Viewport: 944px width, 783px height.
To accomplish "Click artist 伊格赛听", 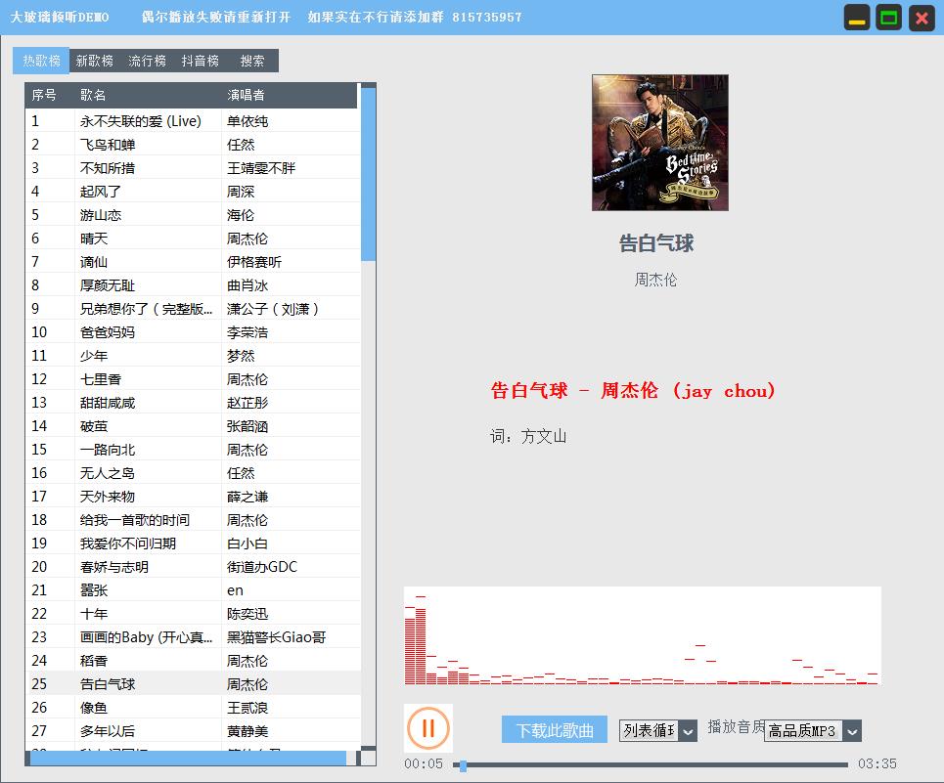I will (254, 262).
